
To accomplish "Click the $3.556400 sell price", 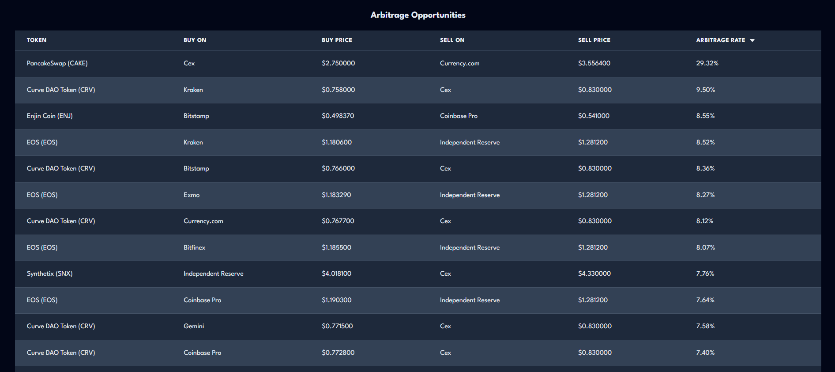I will pyautogui.click(x=594, y=63).
